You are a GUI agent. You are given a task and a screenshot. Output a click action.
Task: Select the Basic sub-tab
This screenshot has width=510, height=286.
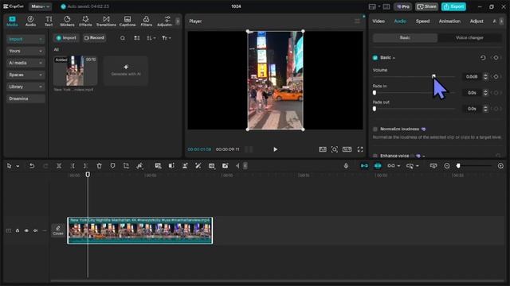point(405,38)
